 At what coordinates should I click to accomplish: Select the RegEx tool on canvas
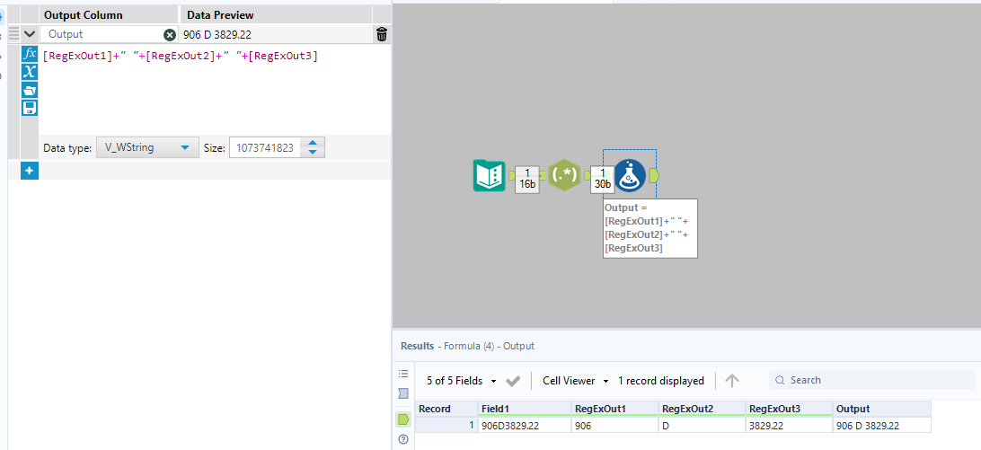[564, 175]
